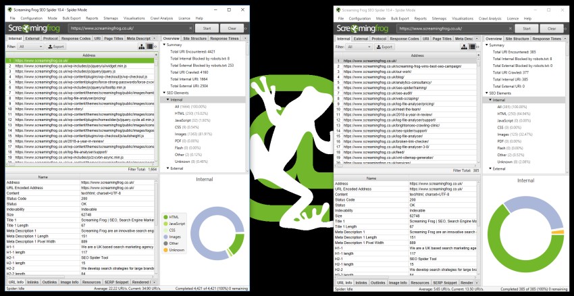Expand the External node in left window

(x=167, y=168)
